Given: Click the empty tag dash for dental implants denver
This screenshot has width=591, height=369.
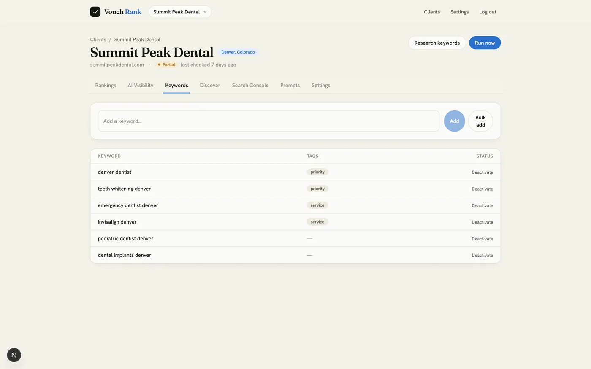Looking at the screenshot, I should point(309,255).
